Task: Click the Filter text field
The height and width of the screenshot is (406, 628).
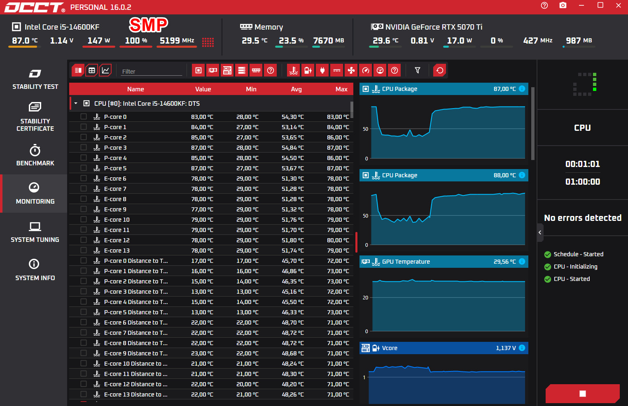Action: [152, 71]
